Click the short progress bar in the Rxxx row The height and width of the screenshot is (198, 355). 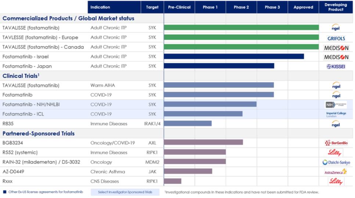point(172,181)
